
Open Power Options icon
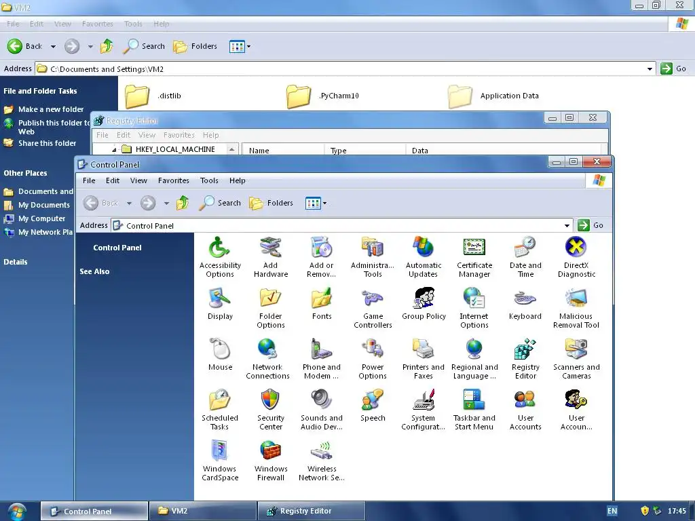(x=373, y=359)
